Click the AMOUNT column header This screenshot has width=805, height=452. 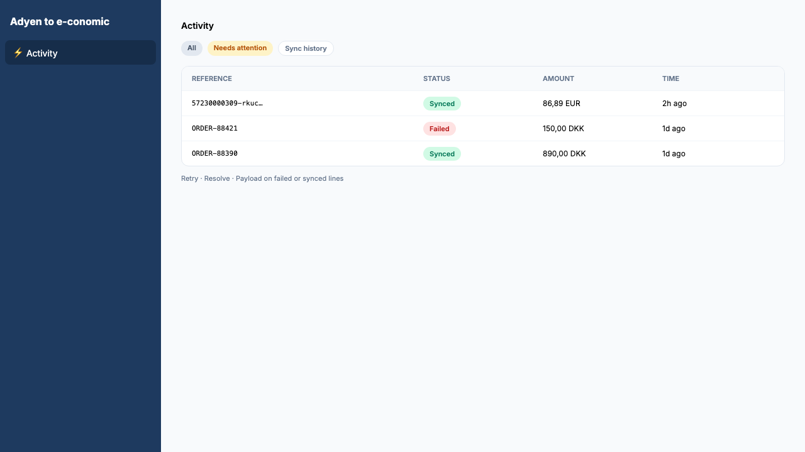(558, 78)
